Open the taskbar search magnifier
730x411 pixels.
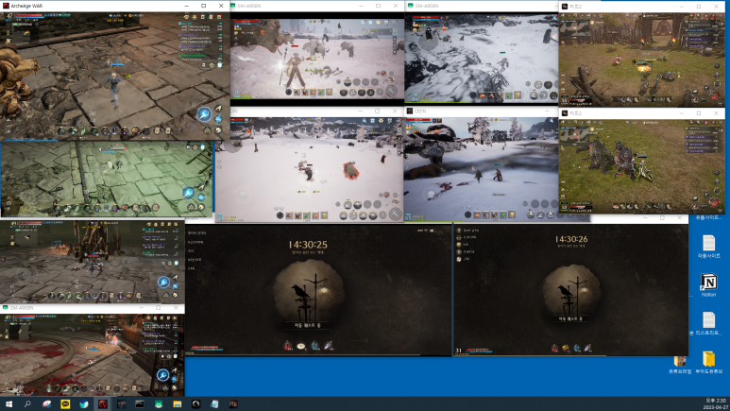[x=27, y=404]
